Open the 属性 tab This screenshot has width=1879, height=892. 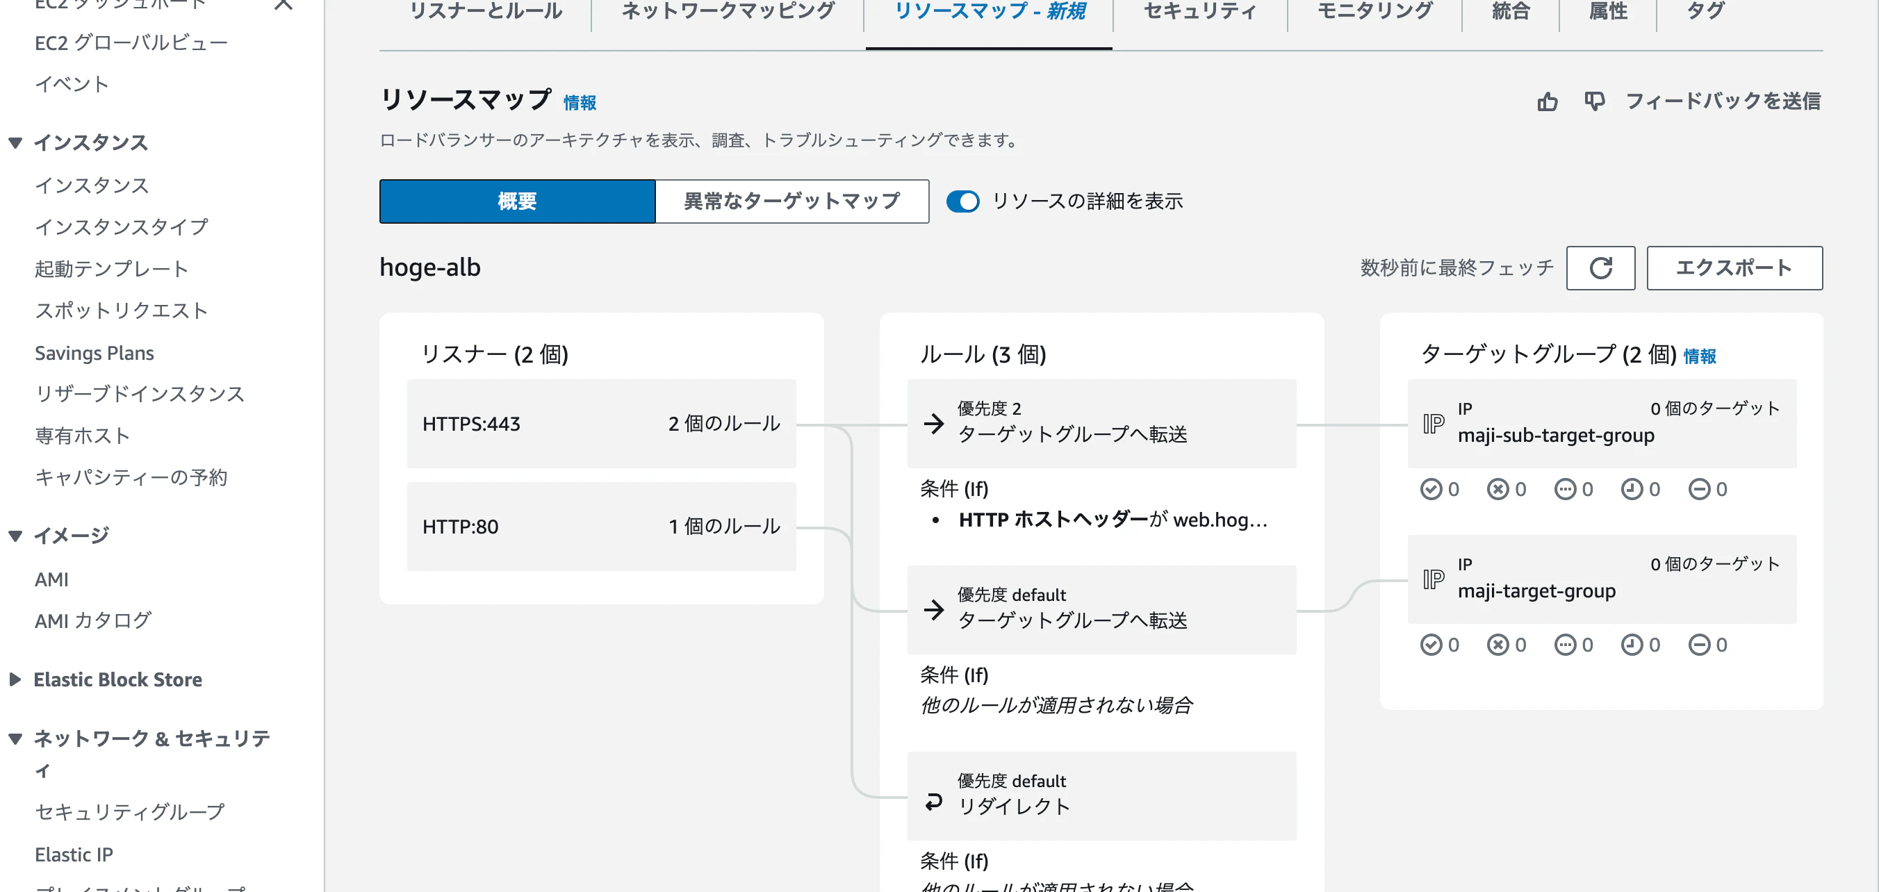coord(1608,11)
